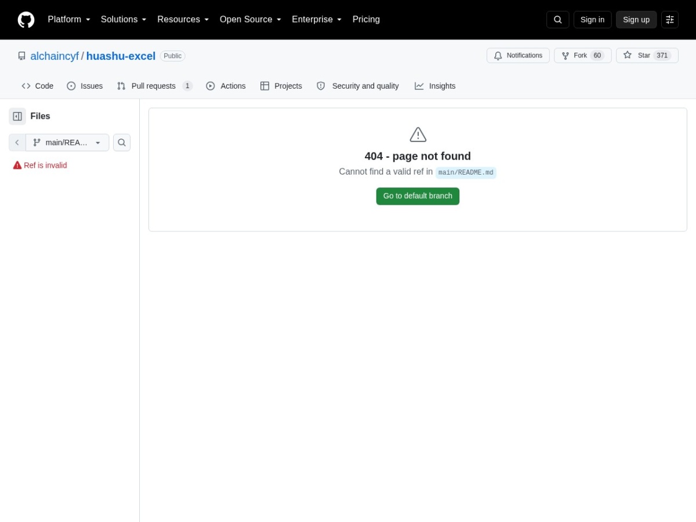This screenshot has width=696, height=522.
Task: Open the search magnifier in the header
Action: coord(557,20)
